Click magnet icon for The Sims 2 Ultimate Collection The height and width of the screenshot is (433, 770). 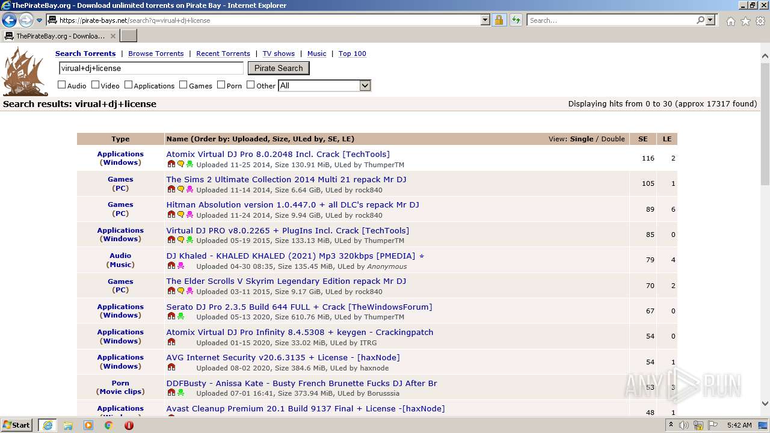point(171,189)
